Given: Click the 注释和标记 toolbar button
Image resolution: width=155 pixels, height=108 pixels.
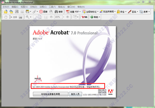Looking at the screenshot, I should click(x=89, y=12).
